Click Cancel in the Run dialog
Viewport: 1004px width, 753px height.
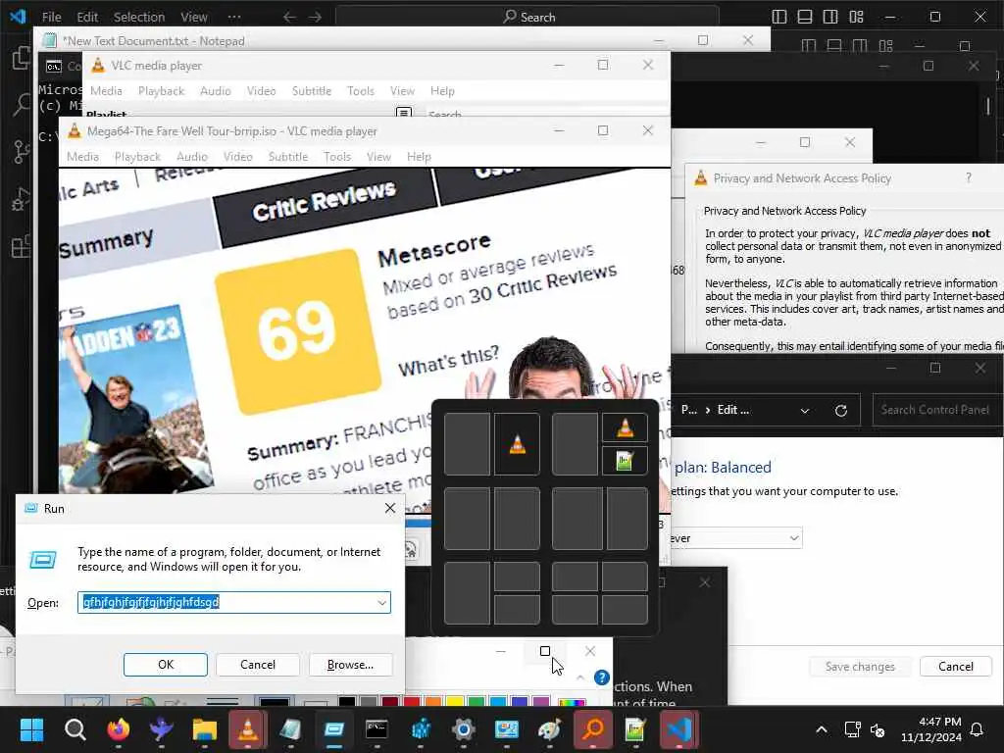click(x=258, y=665)
